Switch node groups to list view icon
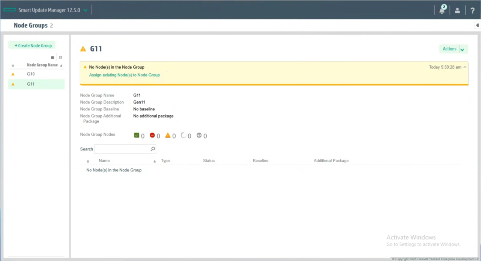The image size is (481, 261). [x=53, y=57]
